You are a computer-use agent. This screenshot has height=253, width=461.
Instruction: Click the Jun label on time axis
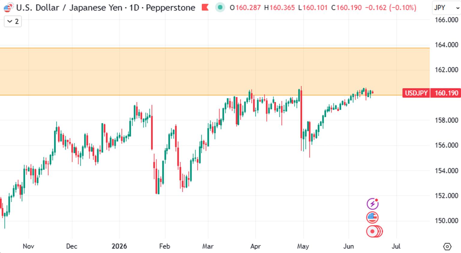coord(348,246)
